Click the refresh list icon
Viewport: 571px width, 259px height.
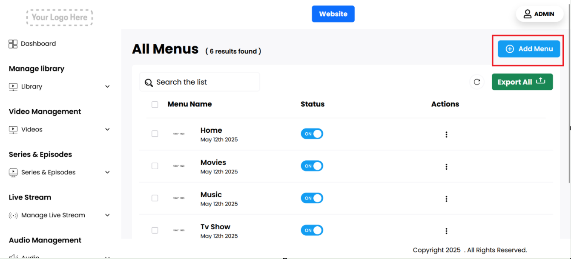476,82
